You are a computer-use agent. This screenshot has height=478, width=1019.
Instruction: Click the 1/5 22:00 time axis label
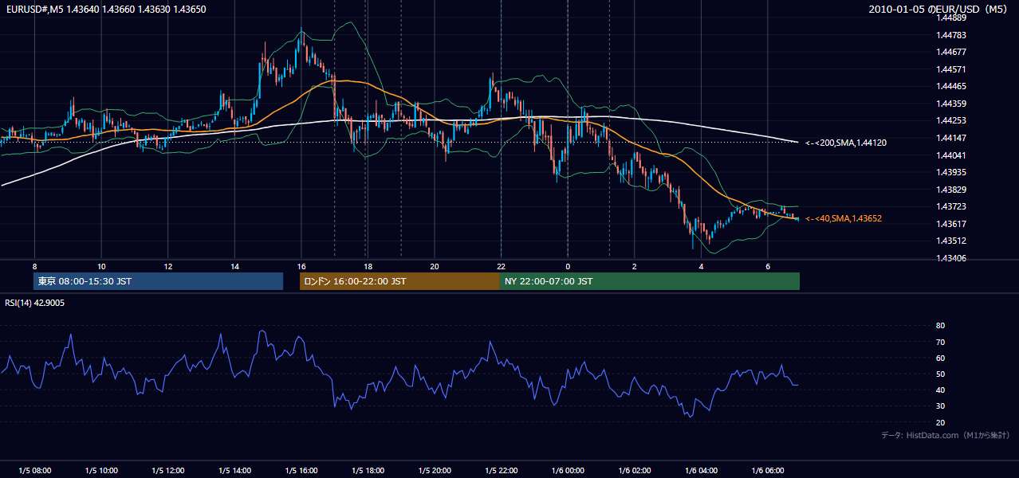coord(501,471)
